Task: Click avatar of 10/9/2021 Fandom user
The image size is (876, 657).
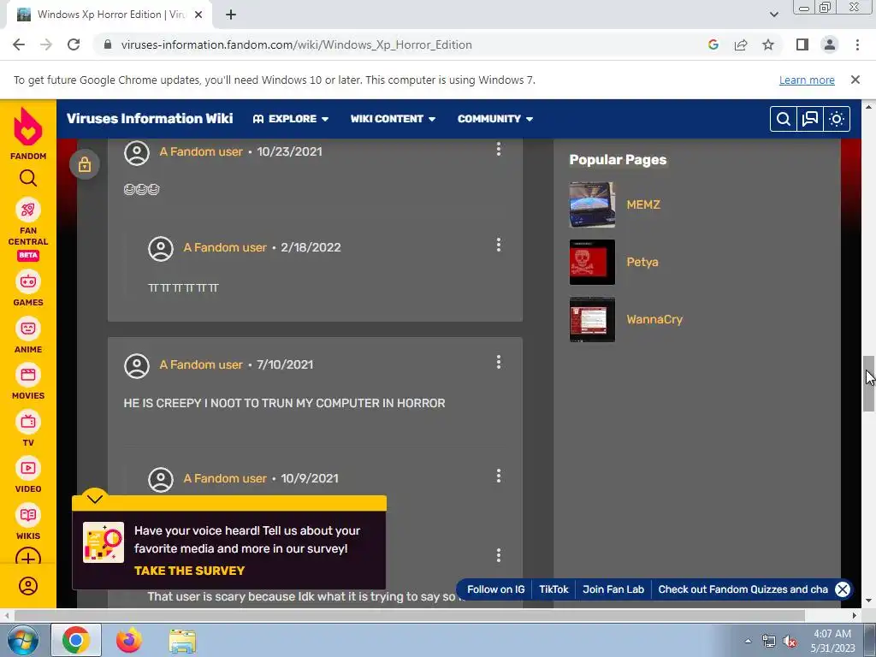Action: click(161, 479)
